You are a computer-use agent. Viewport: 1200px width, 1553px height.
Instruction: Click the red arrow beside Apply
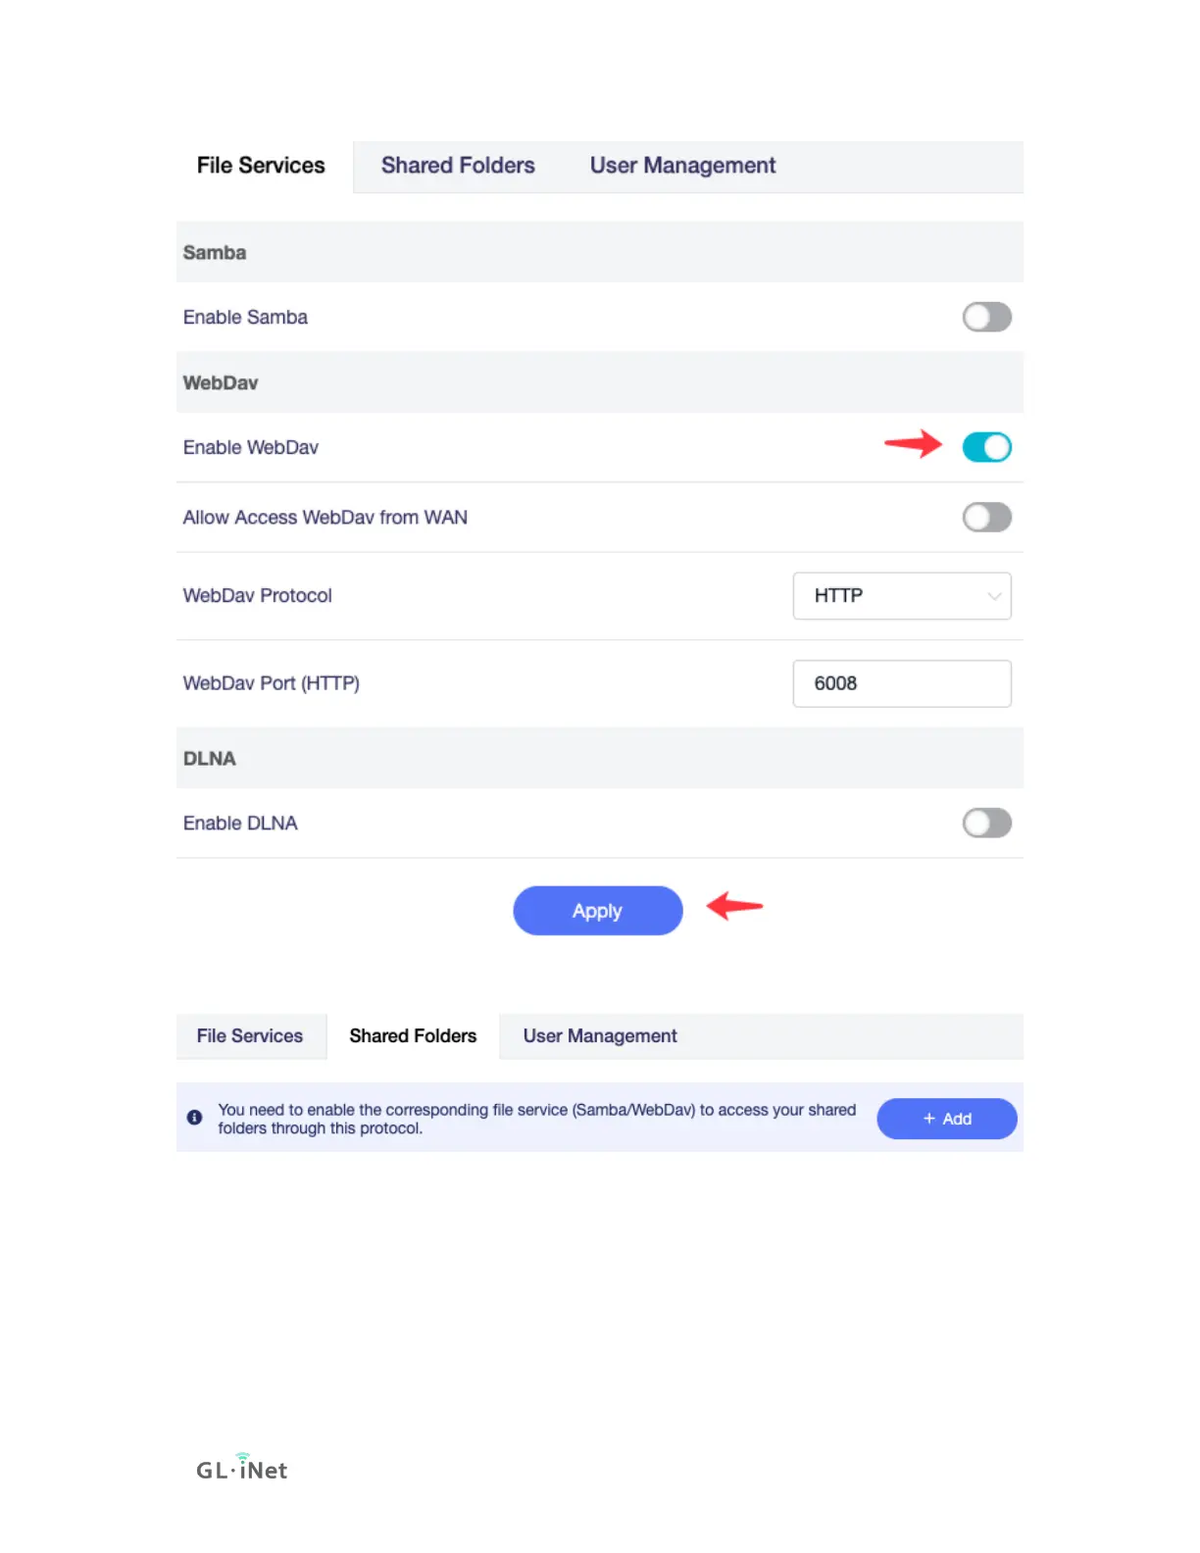pyautogui.click(x=734, y=905)
